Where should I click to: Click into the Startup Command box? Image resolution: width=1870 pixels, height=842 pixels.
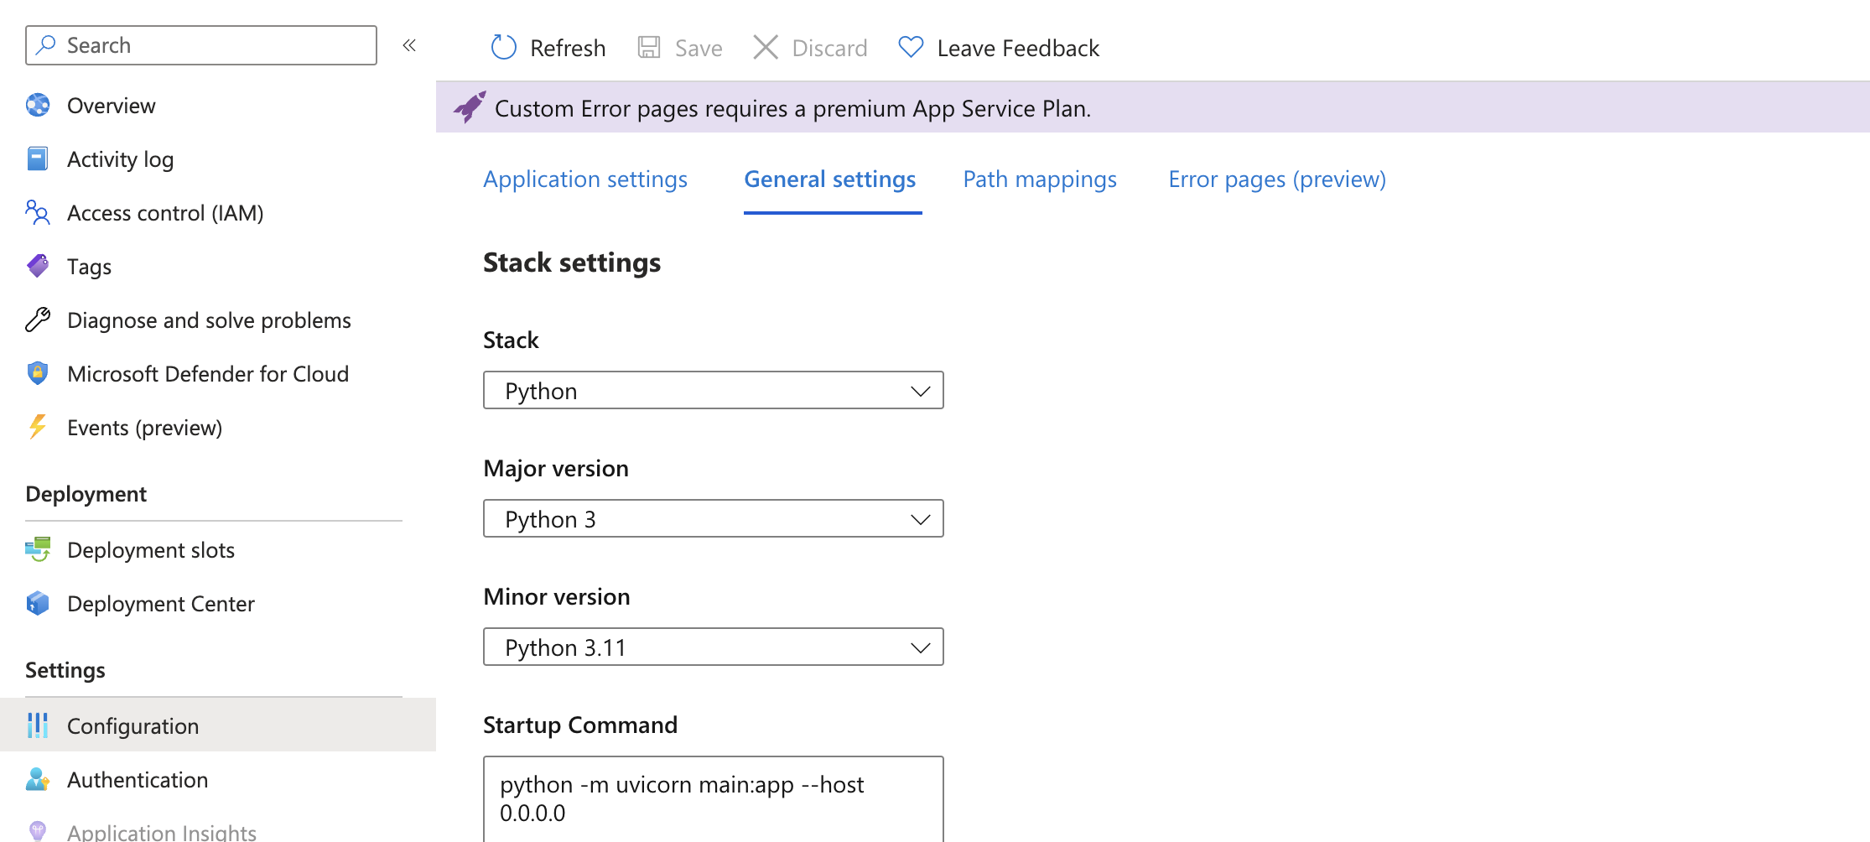714,799
